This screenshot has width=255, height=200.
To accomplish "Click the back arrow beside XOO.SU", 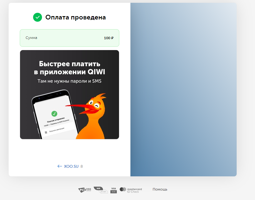I will click(x=60, y=166).
